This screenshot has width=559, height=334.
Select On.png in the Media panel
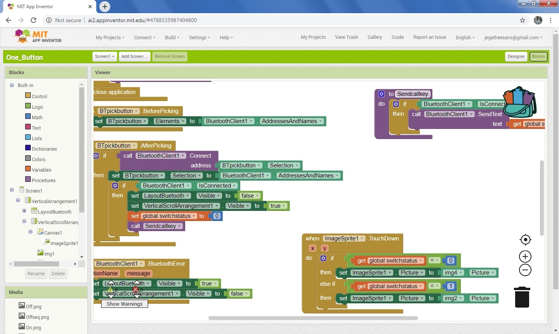coord(33,327)
